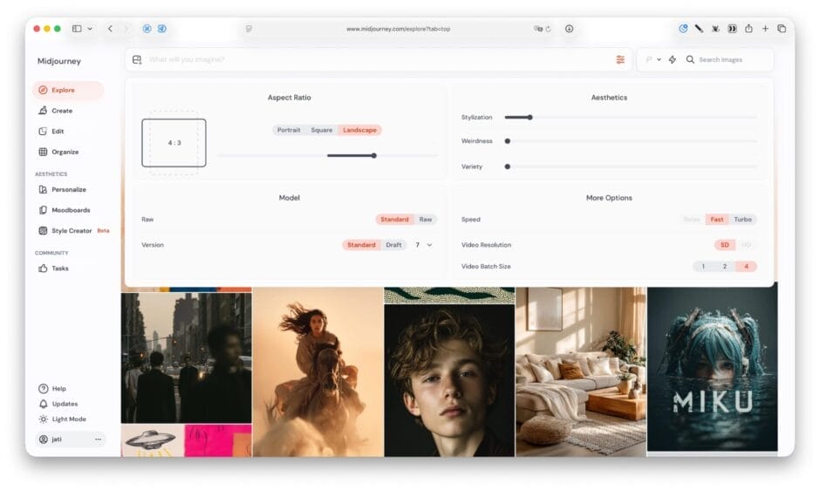820x490 pixels.
Task: Set video batch size to 1
Action: (703, 267)
